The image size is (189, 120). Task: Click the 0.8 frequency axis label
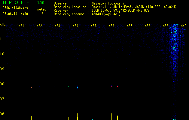2,84
